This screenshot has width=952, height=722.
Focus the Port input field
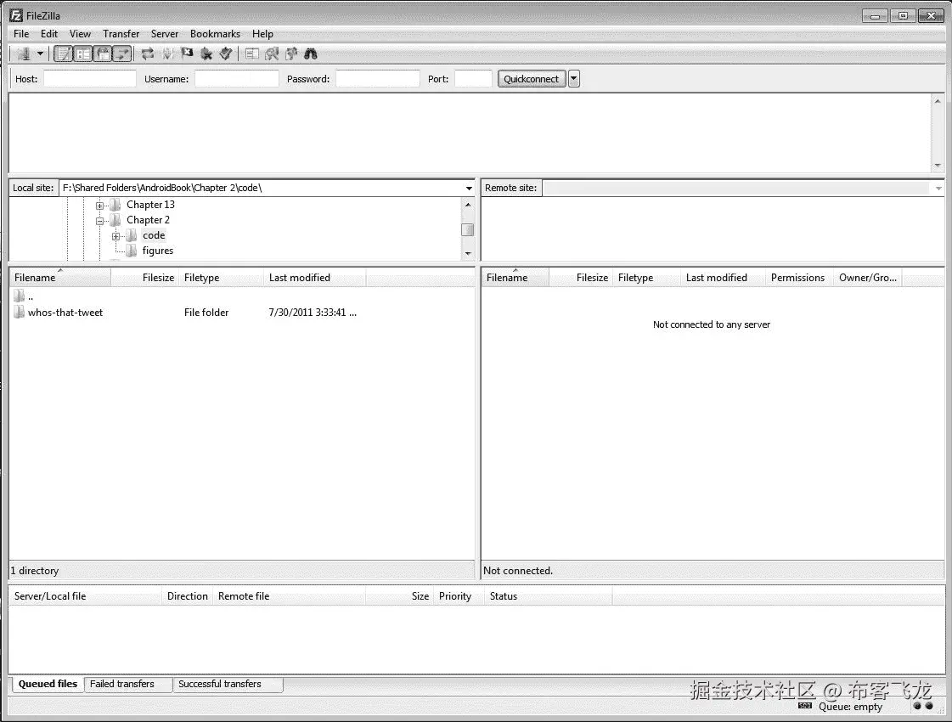tap(473, 79)
